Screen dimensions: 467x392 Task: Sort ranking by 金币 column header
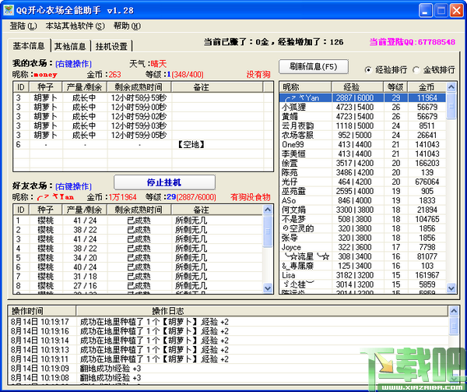(427, 87)
